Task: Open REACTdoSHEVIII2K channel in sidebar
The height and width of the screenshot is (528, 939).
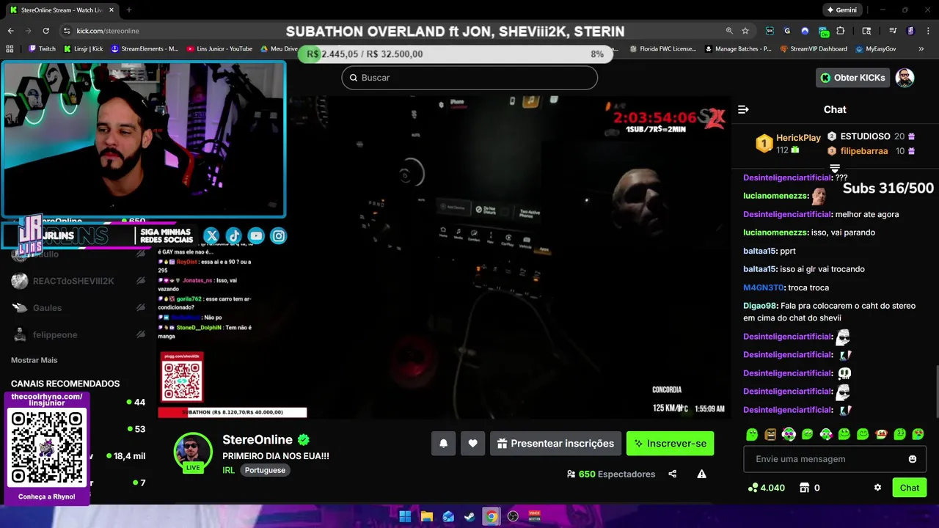Action: [78, 281]
